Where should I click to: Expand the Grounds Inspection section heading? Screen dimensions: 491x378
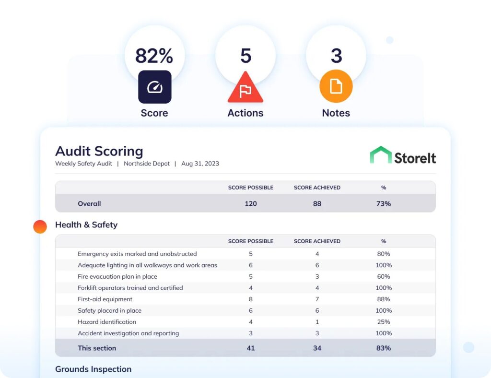(93, 369)
